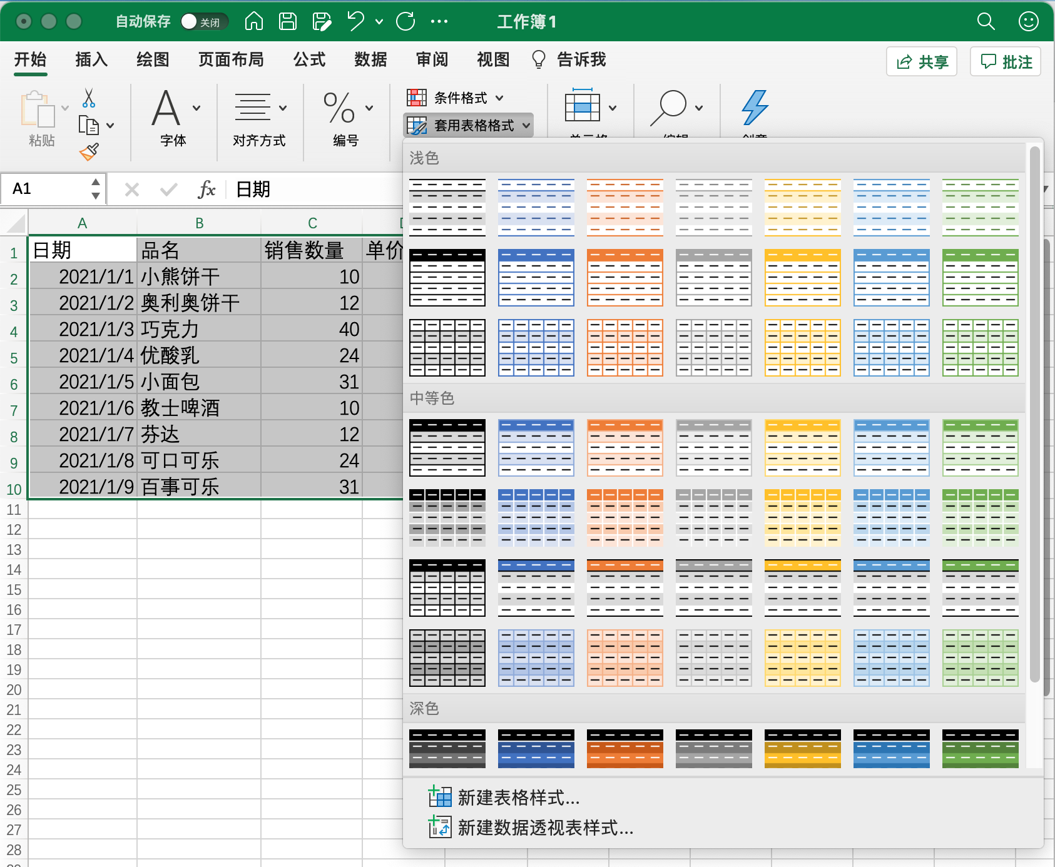This screenshot has height=867, width=1055.
Task: Click the select-all corner triangle of sheet
Action: [15, 223]
